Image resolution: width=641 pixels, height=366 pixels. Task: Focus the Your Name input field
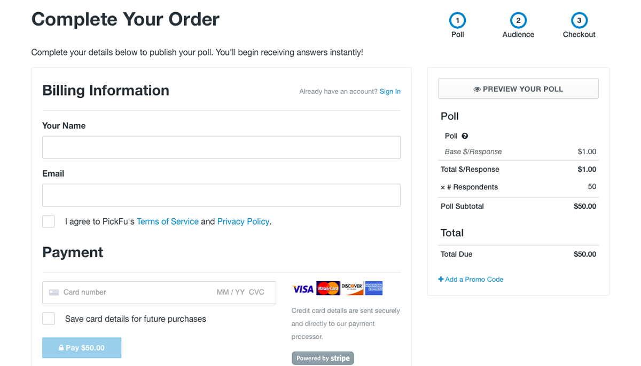(x=221, y=147)
